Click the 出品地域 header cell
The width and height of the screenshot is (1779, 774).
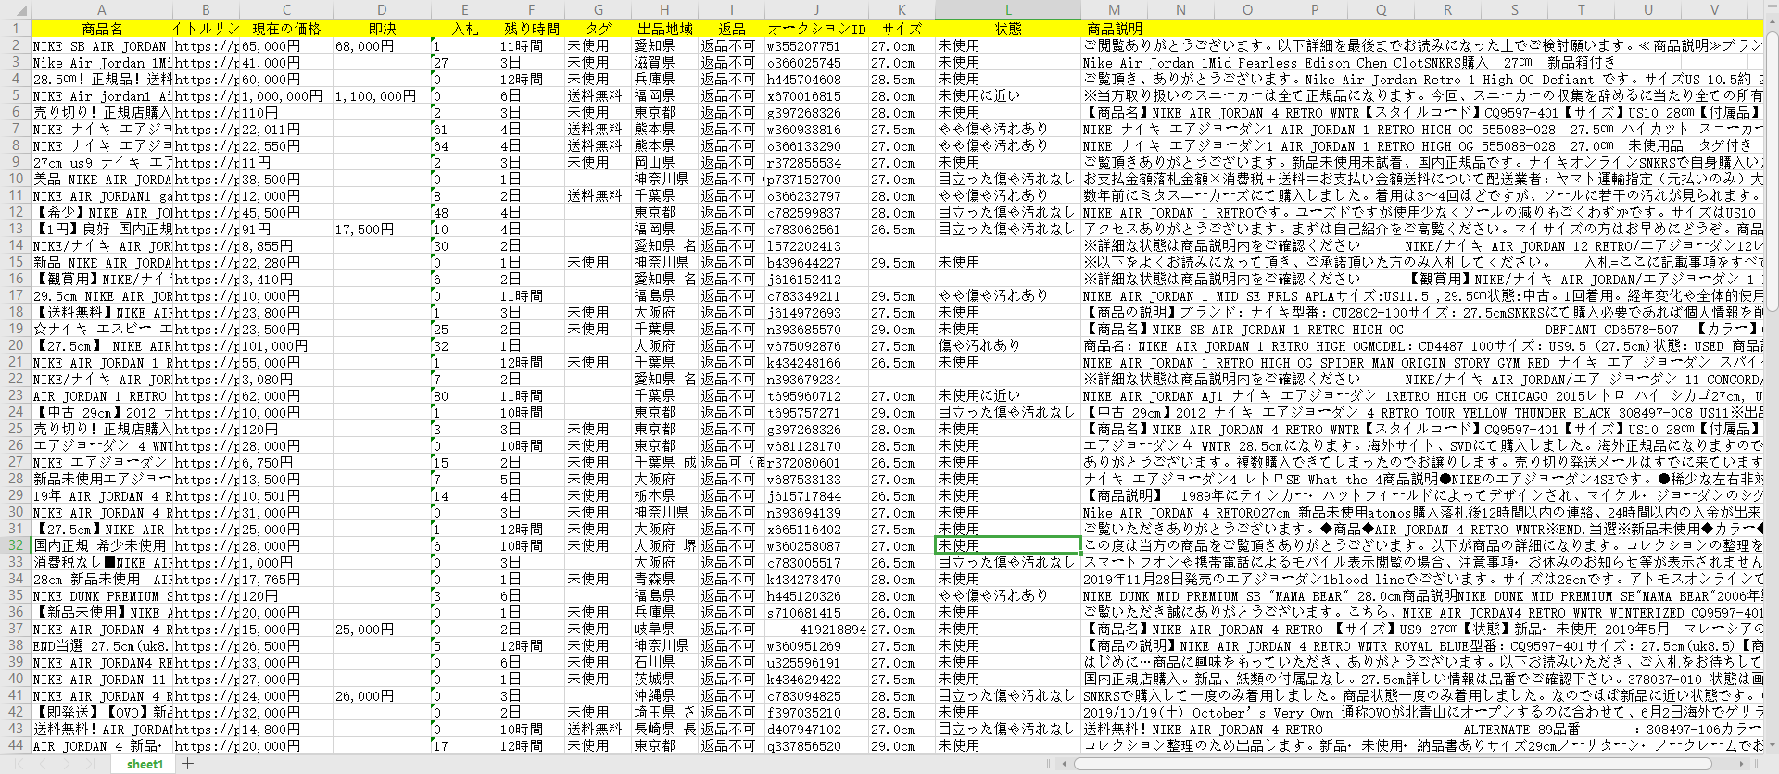coord(664,29)
